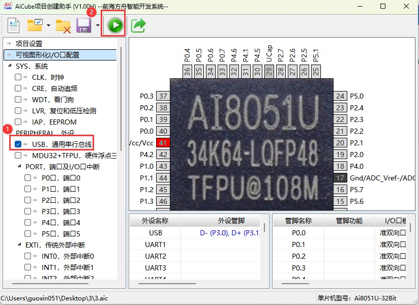Tick the P1口, 端口1 checkbox
Image resolution: width=419 pixels, height=305 pixels.
(27, 189)
